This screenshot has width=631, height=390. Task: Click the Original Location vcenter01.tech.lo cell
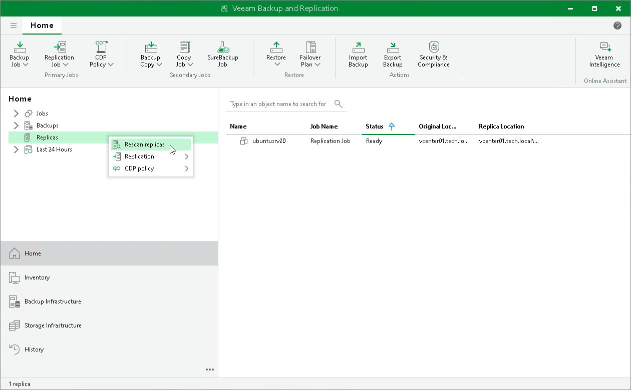[x=444, y=141]
